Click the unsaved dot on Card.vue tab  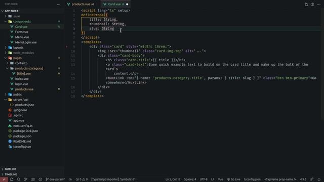(127, 4)
